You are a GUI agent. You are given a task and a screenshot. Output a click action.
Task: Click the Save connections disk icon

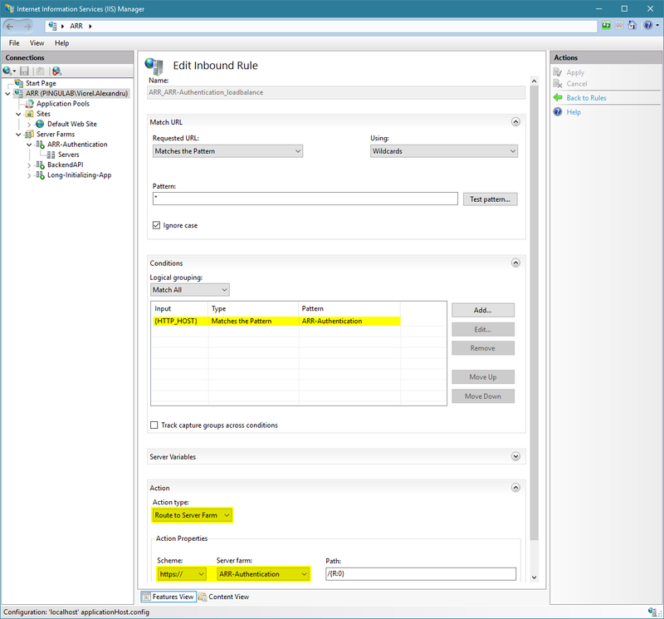(x=25, y=71)
